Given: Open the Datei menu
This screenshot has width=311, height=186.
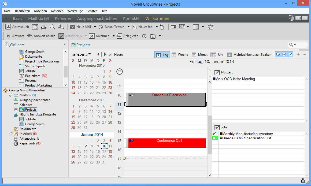Looking at the screenshot, I should 8,11.
